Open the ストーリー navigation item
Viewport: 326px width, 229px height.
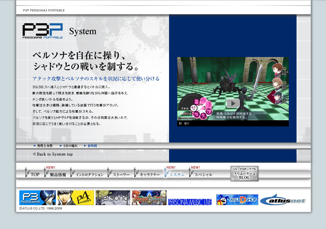pos(118,173)
